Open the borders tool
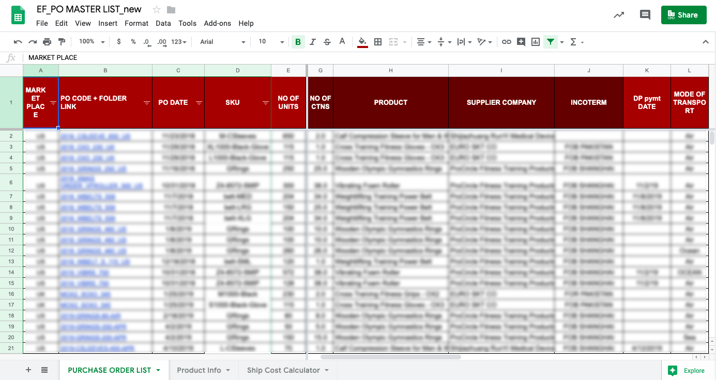The height and width of the screenshot is (380, 716). [x=378, y=42]
